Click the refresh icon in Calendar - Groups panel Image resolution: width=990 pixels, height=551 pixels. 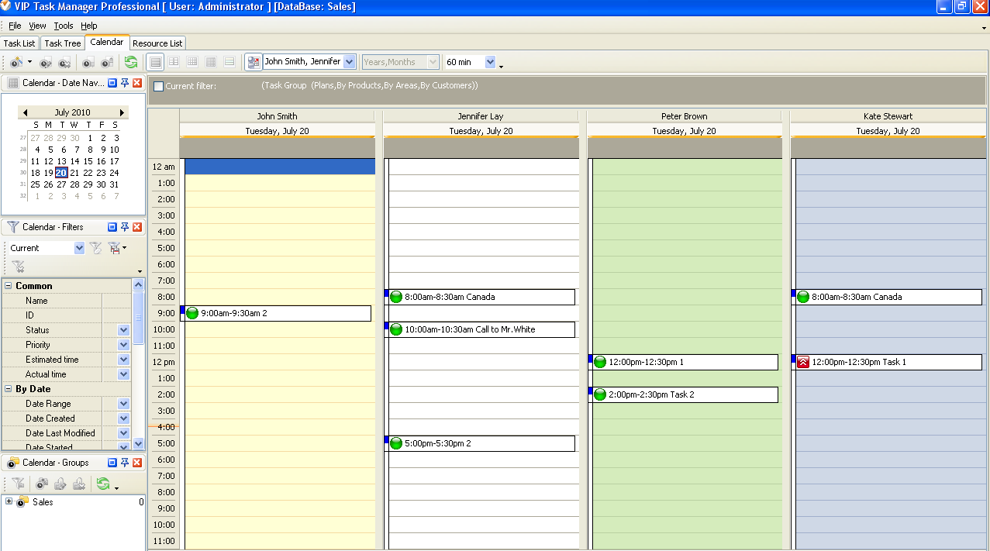click(102, 484)
